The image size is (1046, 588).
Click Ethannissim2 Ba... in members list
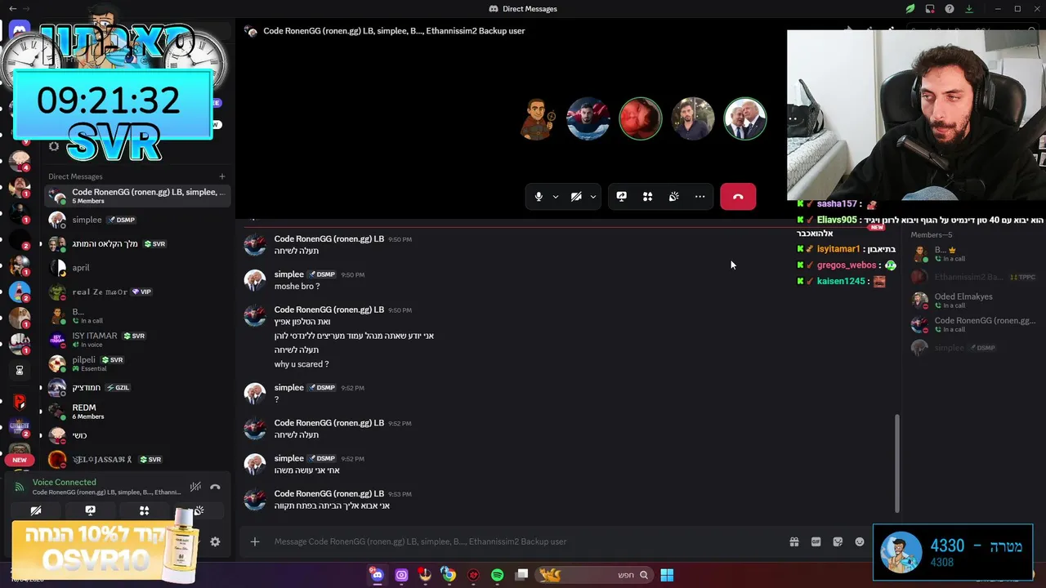coord(975,277)
